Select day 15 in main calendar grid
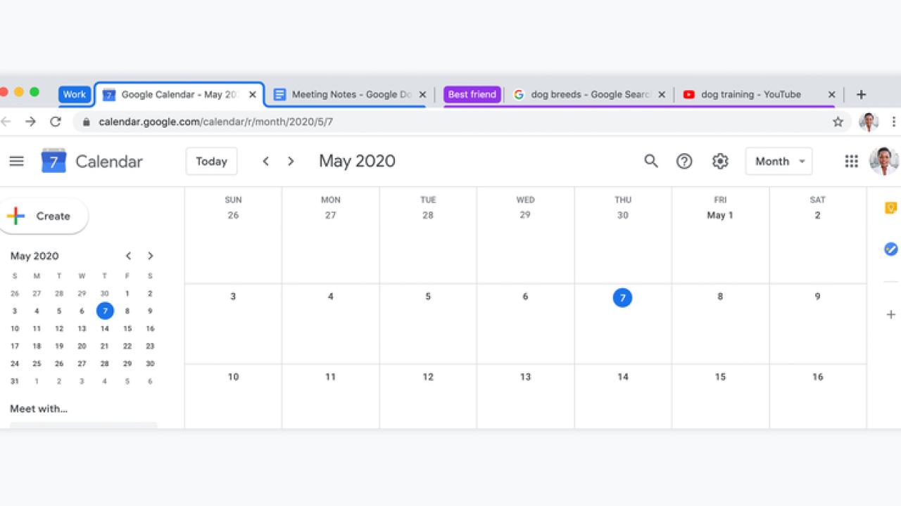This screenshot has height=506, width=901. point(720,377)
